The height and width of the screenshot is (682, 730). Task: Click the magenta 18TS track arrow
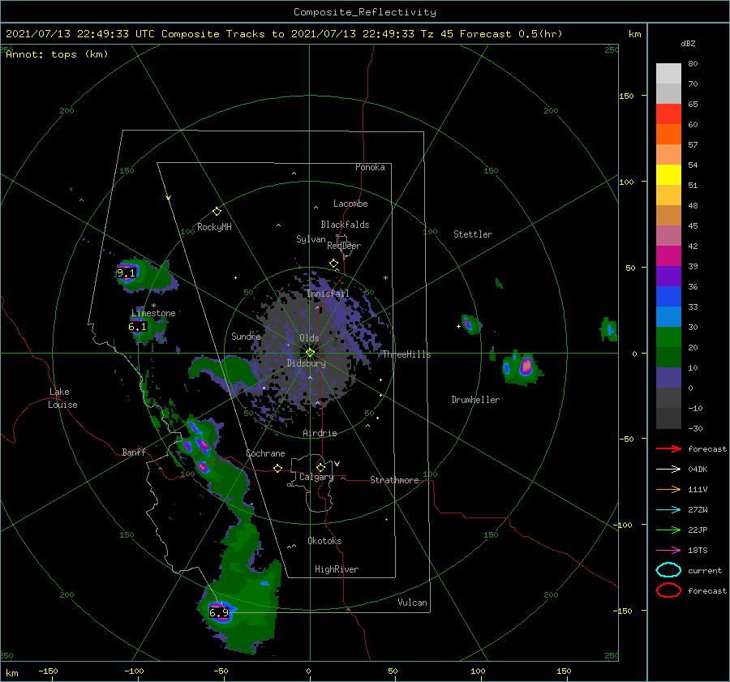[x=668, y=551]
